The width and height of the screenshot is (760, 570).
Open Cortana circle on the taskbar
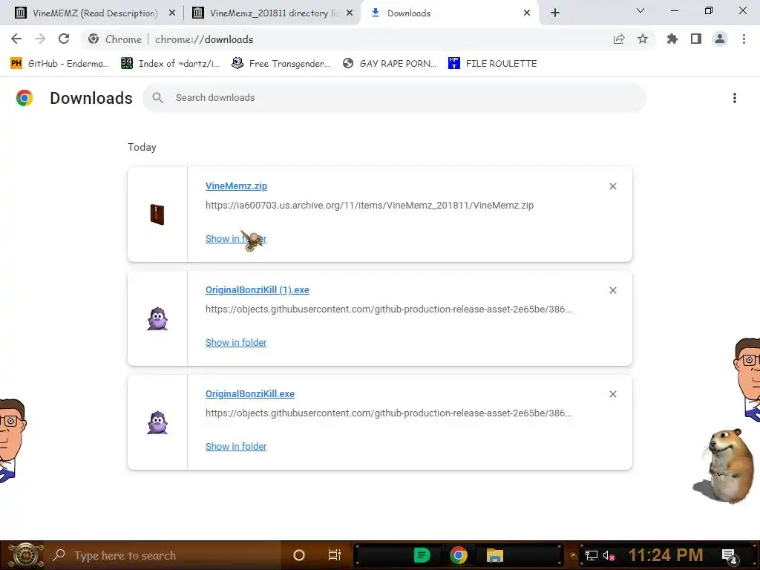point(299,555)
